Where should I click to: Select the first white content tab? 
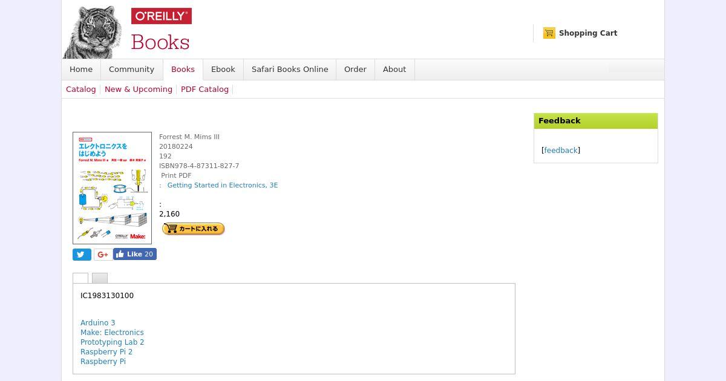point(80,278)
